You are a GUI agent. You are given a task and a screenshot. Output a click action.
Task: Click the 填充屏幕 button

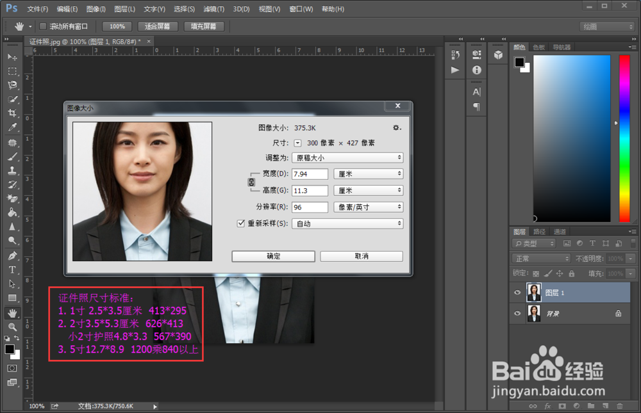(x=204, y=26)
